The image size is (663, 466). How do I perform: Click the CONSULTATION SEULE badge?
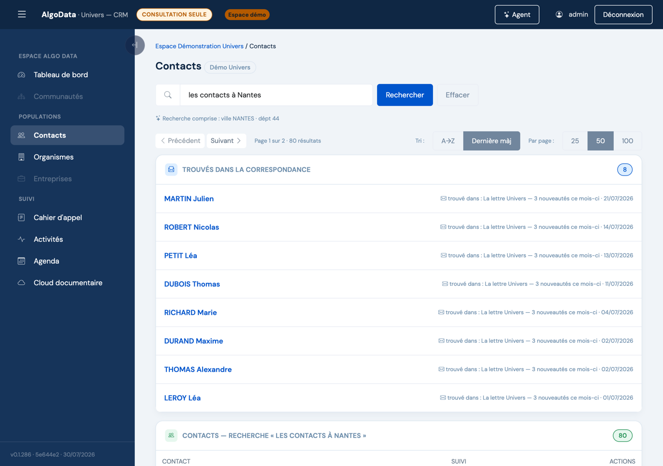[174, 14]
